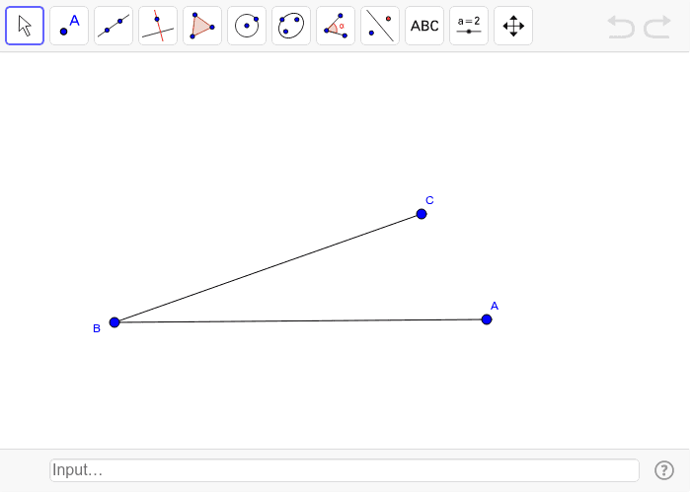Click the label of point C
The image size is (691, 493).
429,201
